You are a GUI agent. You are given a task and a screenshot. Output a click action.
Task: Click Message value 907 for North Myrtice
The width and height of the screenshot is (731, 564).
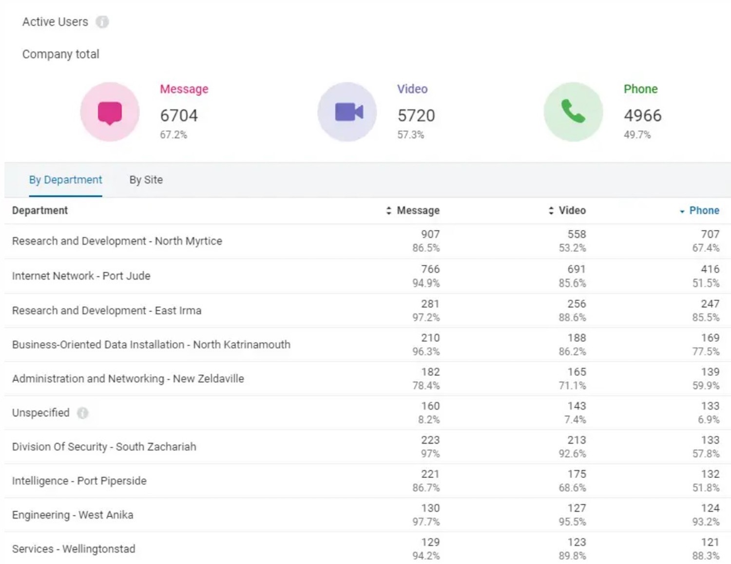(430, 234)
